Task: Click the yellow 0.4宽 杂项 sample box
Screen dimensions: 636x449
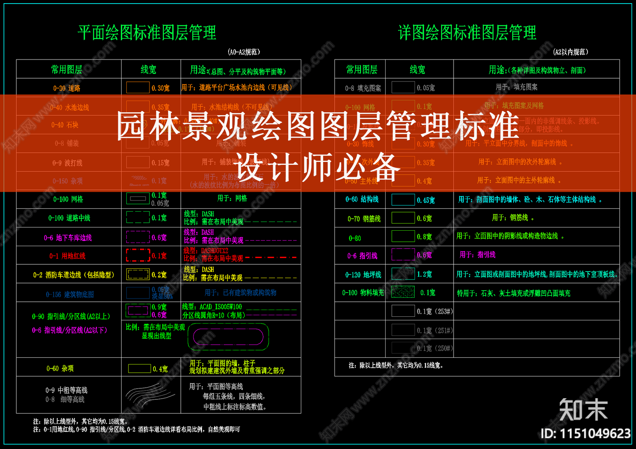Action: (140, 368)
